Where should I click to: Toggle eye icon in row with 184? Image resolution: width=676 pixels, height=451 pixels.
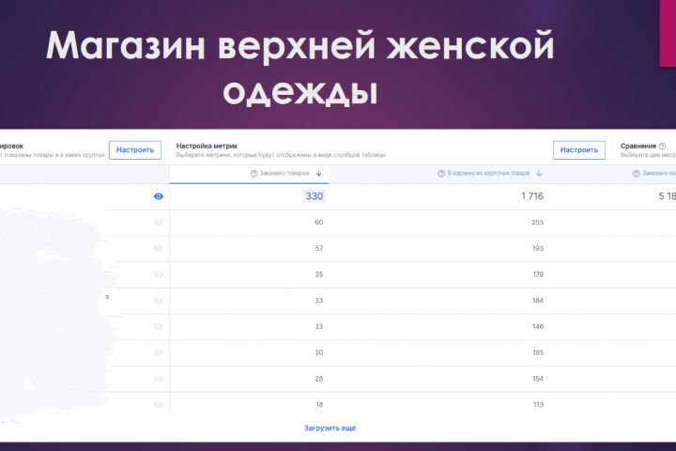point(159,301)
